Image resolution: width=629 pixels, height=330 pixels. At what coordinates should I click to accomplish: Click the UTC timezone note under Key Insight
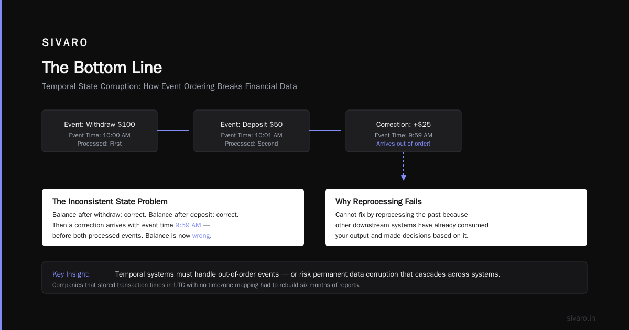point(207,285)
